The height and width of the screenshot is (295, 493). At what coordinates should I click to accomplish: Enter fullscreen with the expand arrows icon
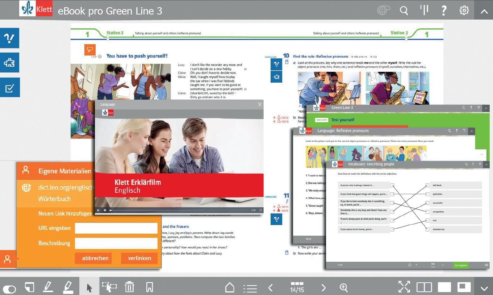404,286
